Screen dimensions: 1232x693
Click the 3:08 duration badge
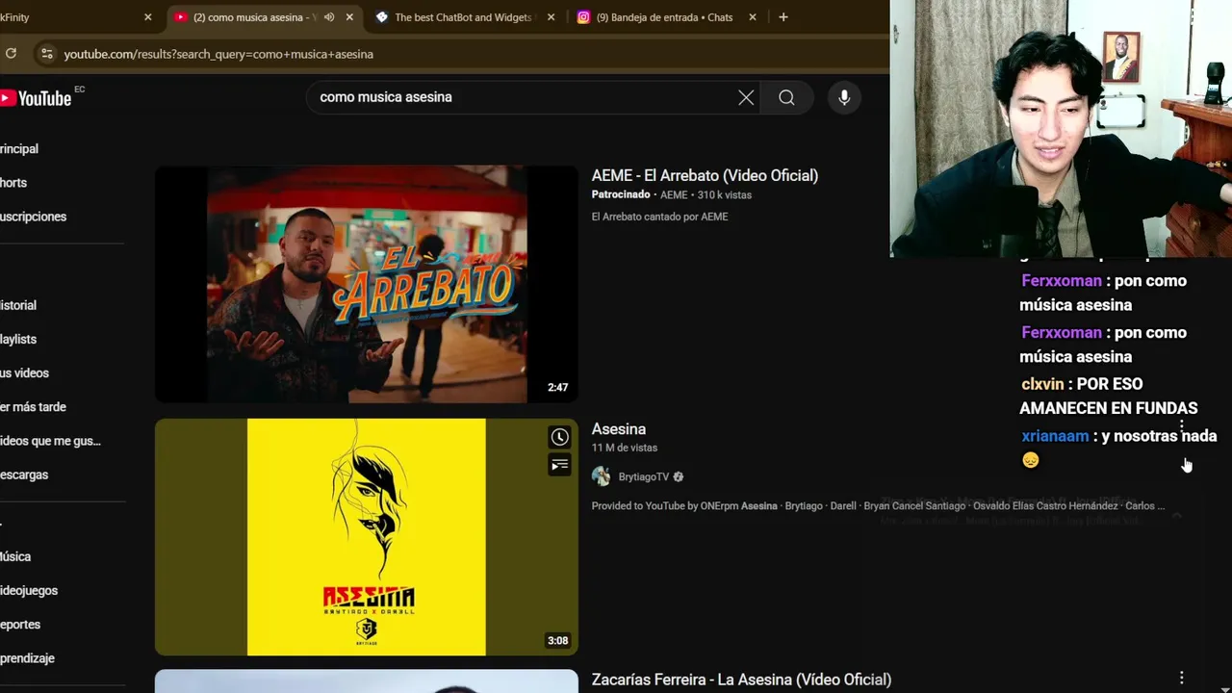pos(557,640)
